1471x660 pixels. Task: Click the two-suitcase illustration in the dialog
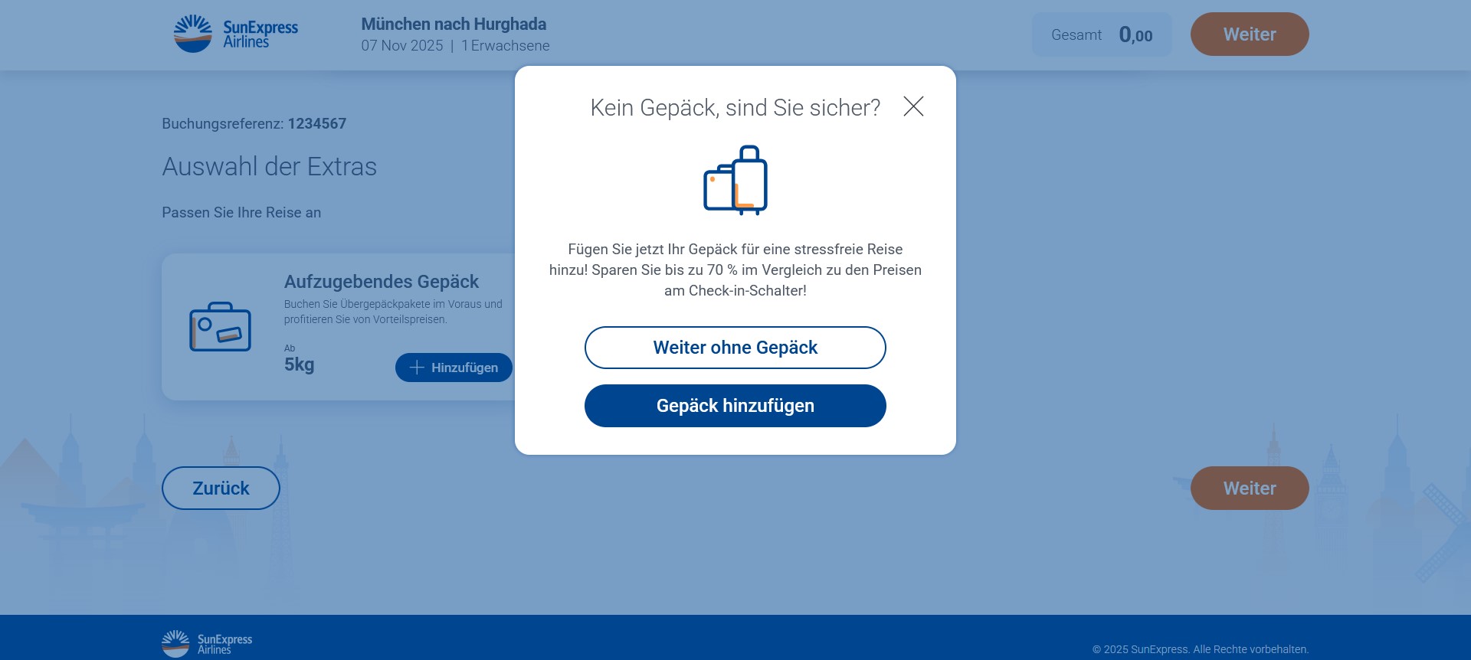tap(735, 181)
